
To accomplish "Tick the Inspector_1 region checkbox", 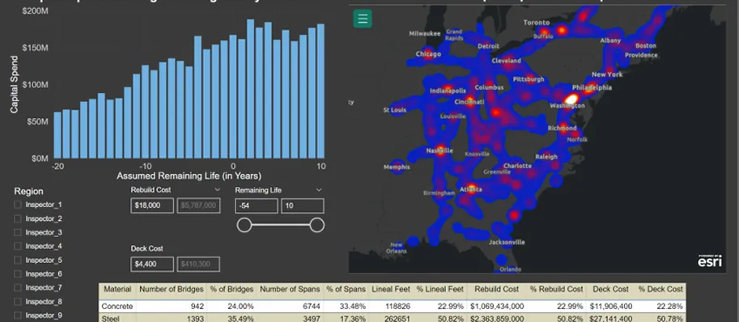I will pyautogui.click(x=18, y=205).
